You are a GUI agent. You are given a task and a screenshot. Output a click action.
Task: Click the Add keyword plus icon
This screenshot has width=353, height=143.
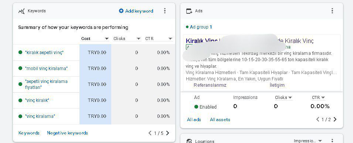point(121,11)
